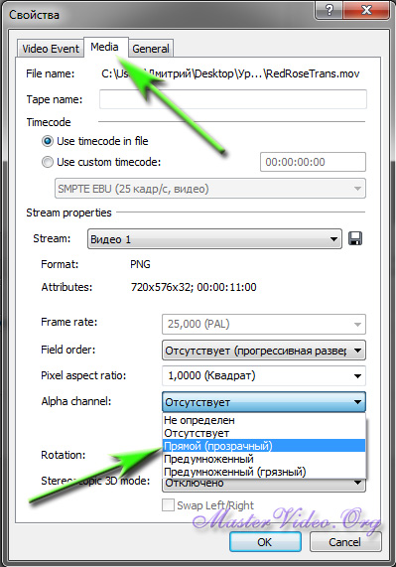Click the Cancel button

pos(345,542)
